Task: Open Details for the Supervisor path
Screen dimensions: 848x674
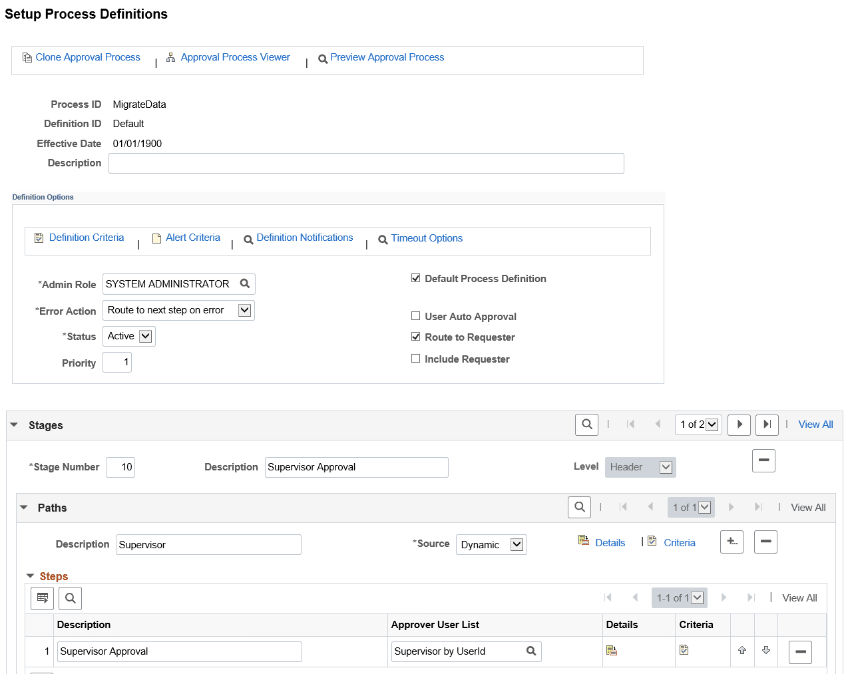Action: [x=610, y=542]
